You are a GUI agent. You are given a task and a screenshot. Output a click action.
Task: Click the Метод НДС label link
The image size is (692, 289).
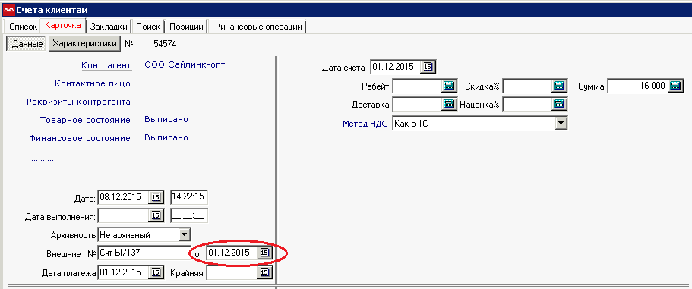pos(365,124)
